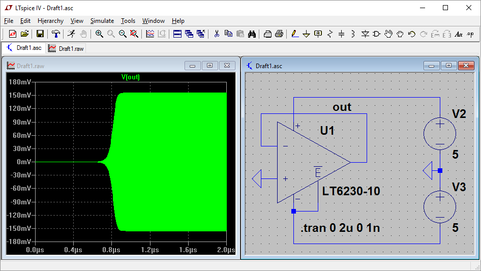Place a resistor component
The height and width of the screenshot is (271, 481).
coord(330,34)
